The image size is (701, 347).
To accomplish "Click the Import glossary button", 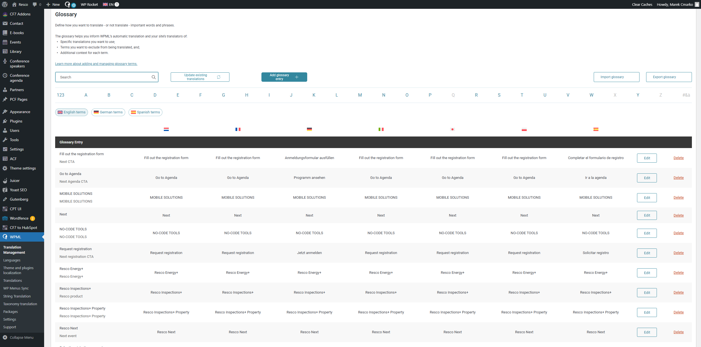I will (616, 77).
